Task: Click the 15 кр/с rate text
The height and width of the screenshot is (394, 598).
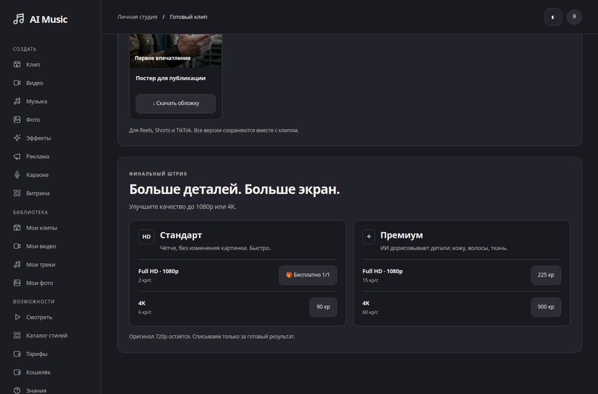Action: (370, 280)
